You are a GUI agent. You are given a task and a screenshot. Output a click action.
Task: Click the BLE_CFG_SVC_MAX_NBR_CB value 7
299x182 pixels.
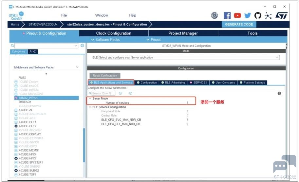(187, 120)
